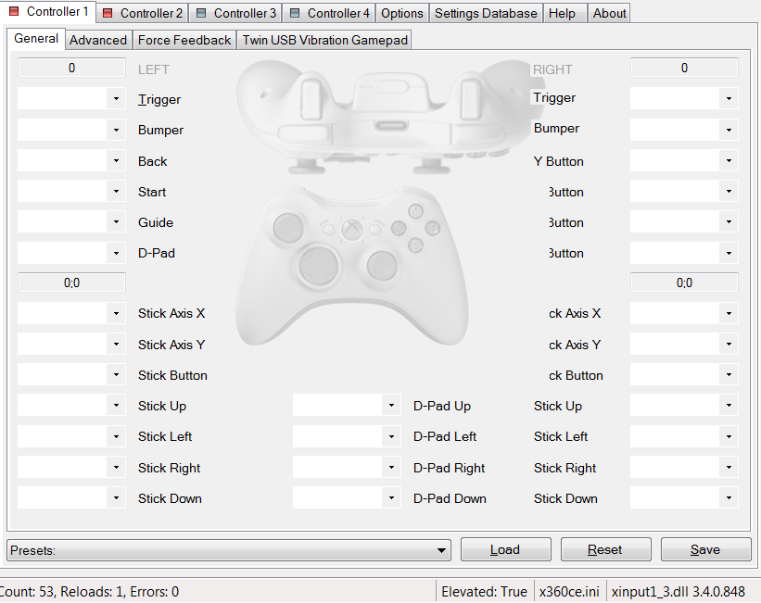Save the current configuration
761x603 pixels.
(x=705, y=549)
